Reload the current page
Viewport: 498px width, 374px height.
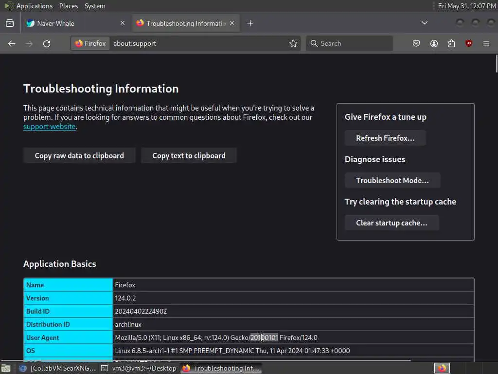pyautogui.click(x=47, y=43)
